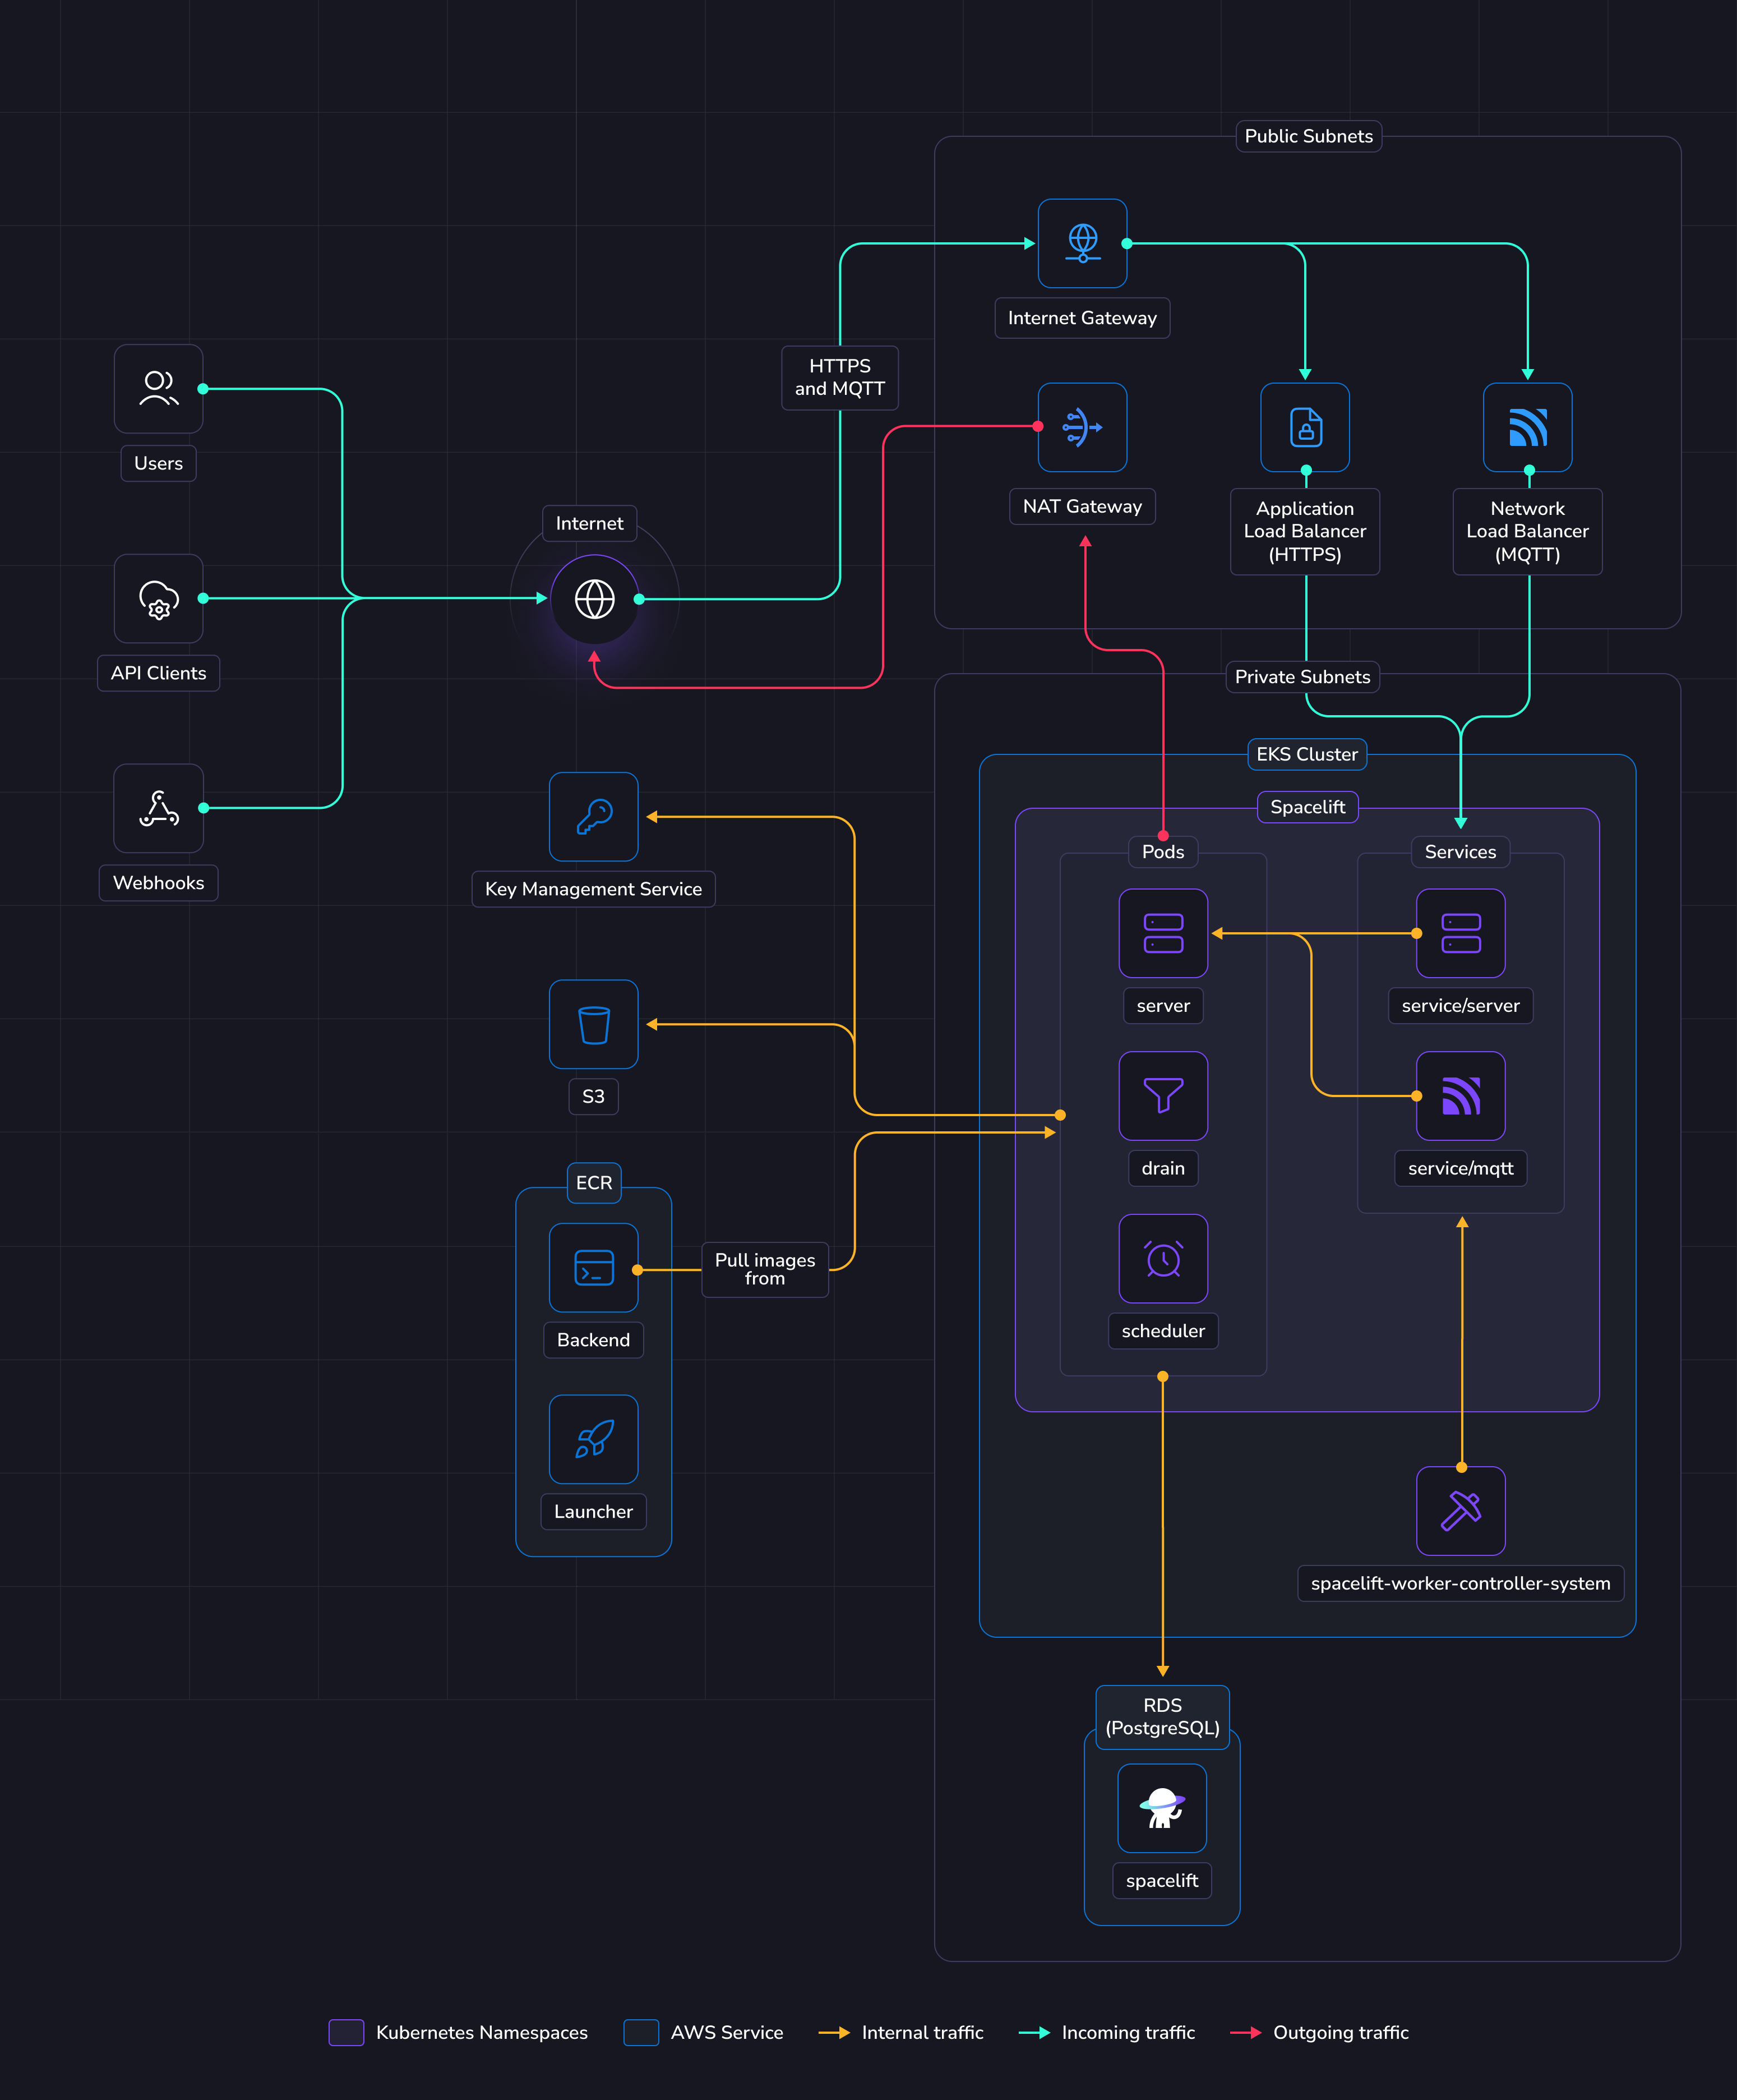The height and width of the screenshot is (2100, 1737).
Task: Select the Internet Gateway globe icon
Action: (x=1082, y=243)
